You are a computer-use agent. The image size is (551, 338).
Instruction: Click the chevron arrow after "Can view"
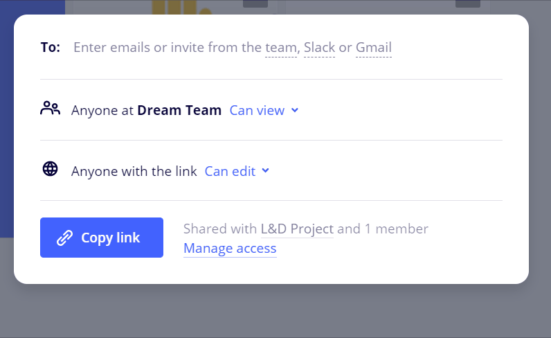pos(295,110)
